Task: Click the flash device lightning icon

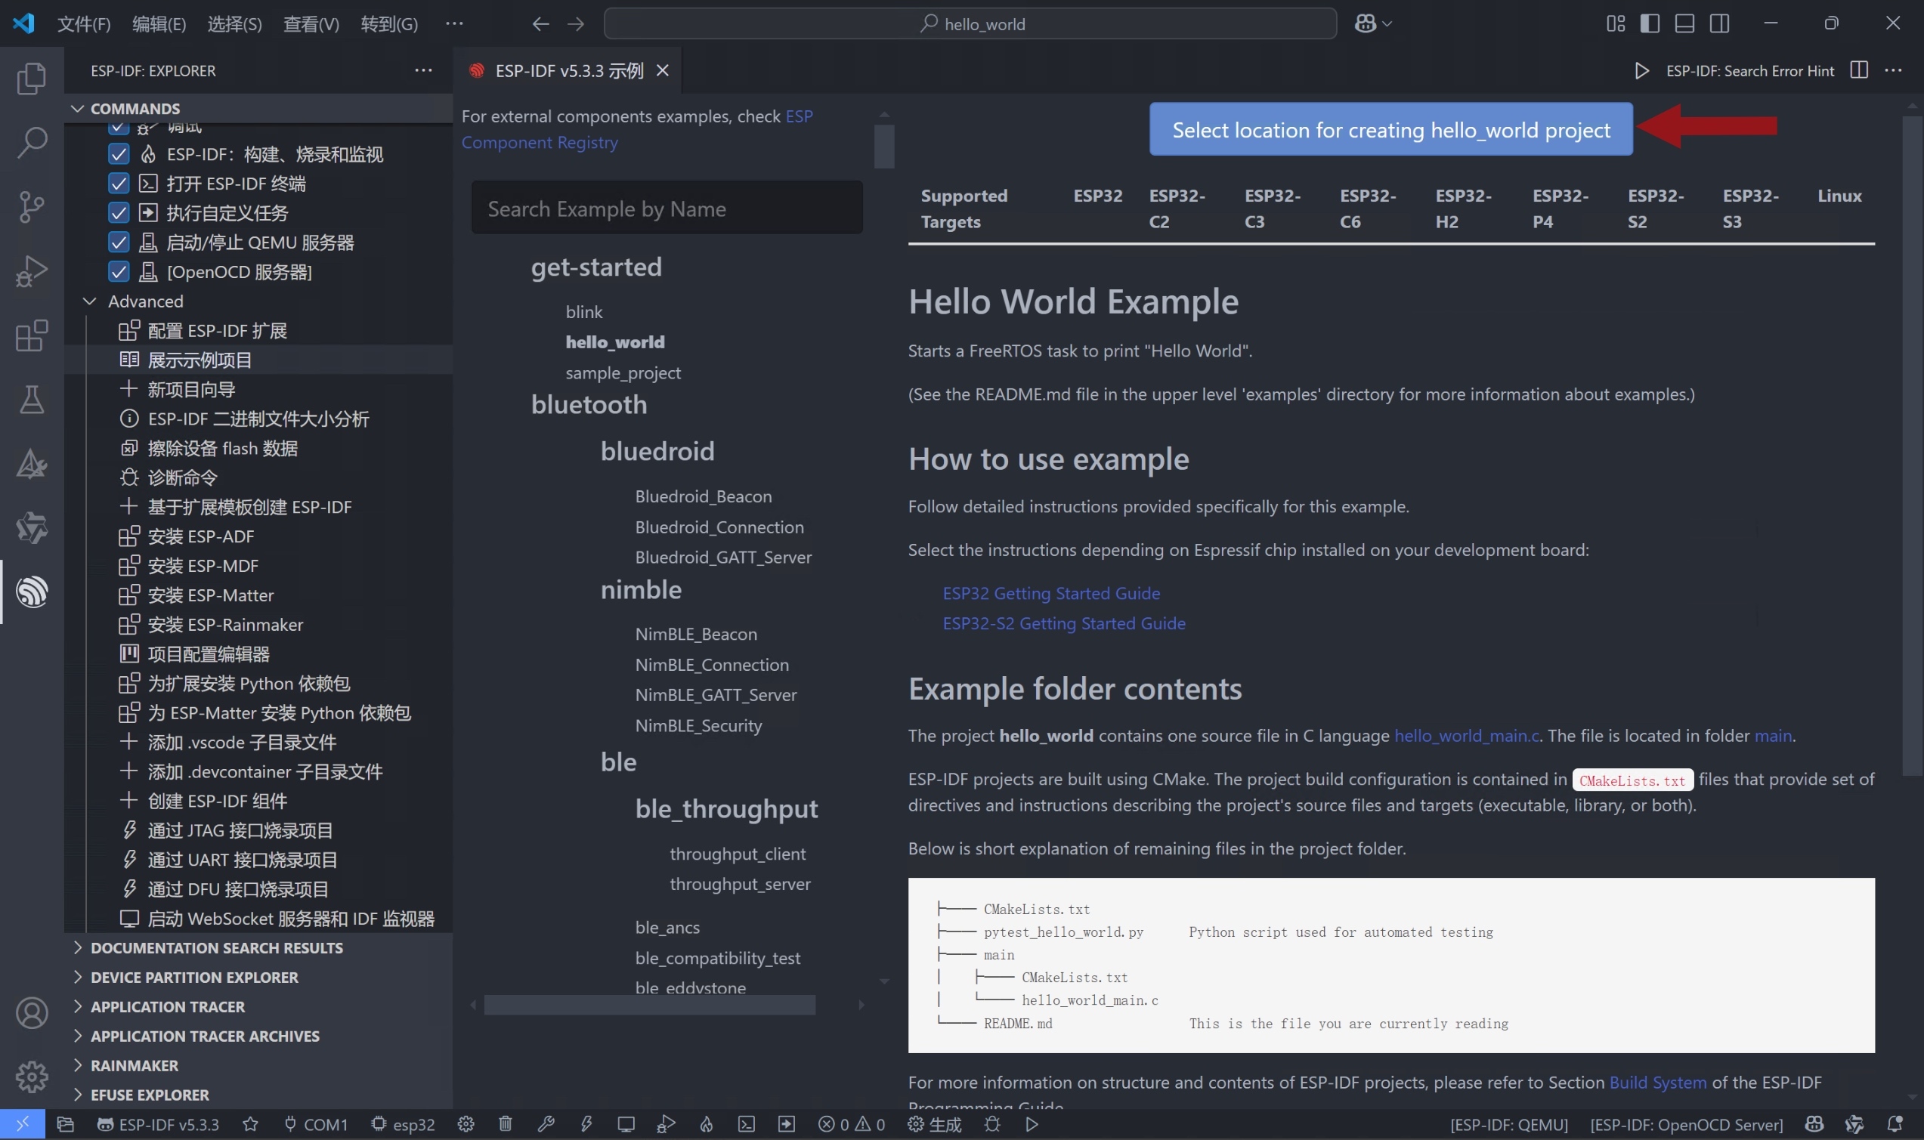Action: point(586,1125)
